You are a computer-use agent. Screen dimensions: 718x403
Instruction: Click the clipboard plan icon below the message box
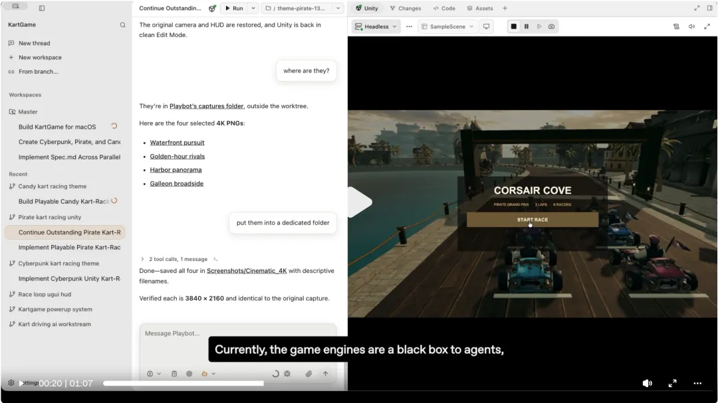(174, 374)
